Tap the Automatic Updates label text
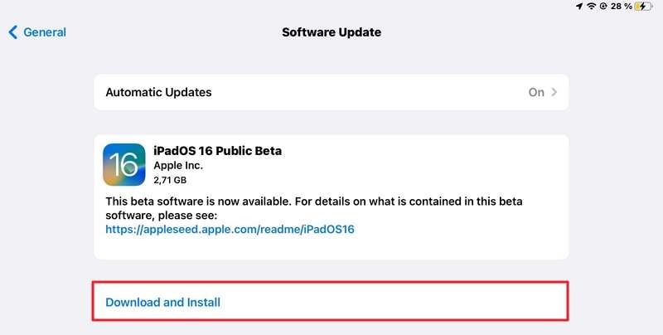Image resolution: width=663 pixels, height=335 pixels. (x=158, y=92)
